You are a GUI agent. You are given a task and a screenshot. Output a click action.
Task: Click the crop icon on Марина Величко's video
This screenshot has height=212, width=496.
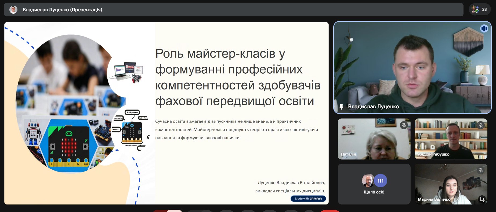482,199
